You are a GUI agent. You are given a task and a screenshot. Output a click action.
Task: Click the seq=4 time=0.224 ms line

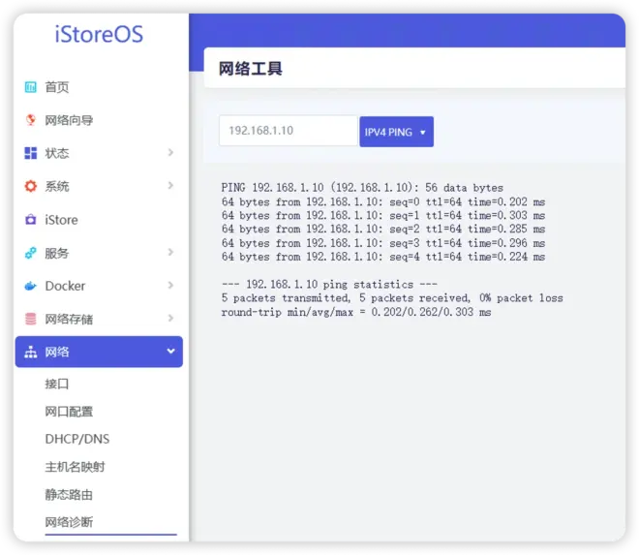pos(383,257)
